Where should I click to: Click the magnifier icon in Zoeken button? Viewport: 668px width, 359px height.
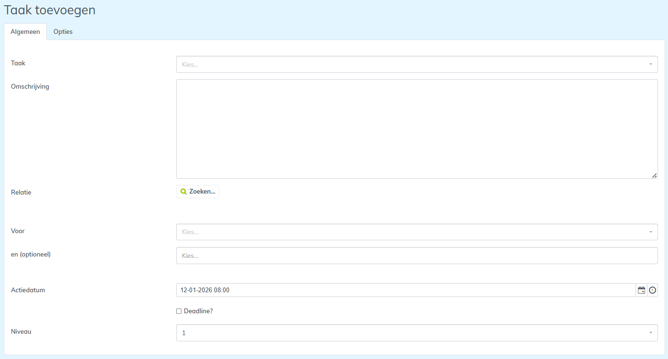click(183, 192)
